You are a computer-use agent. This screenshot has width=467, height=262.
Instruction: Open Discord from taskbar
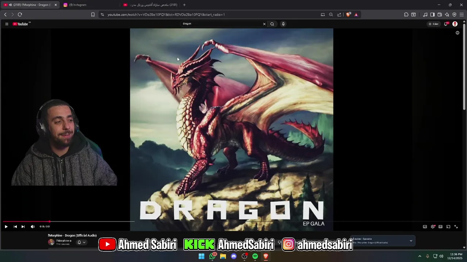tap(233, 256)
